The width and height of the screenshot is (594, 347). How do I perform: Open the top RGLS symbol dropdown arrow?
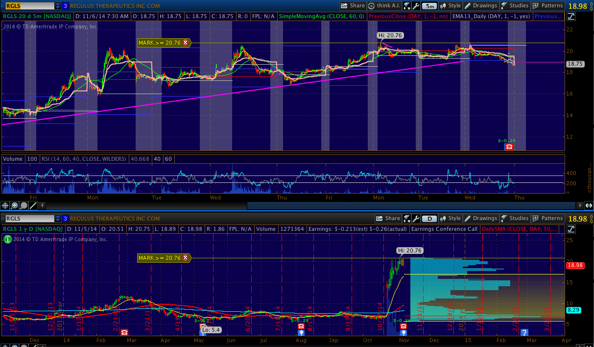pyautogui.click(x=58, y=6)
